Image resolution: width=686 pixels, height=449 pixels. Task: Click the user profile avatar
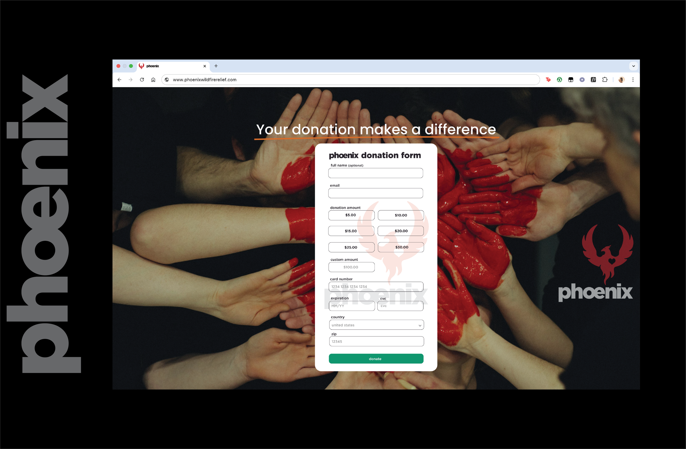pyautogui.click(x=621, y=80)
